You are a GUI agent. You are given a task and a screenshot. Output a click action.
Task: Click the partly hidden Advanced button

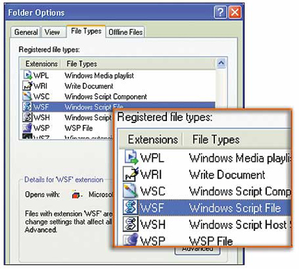pyautogui.click(x=197, y=251)
